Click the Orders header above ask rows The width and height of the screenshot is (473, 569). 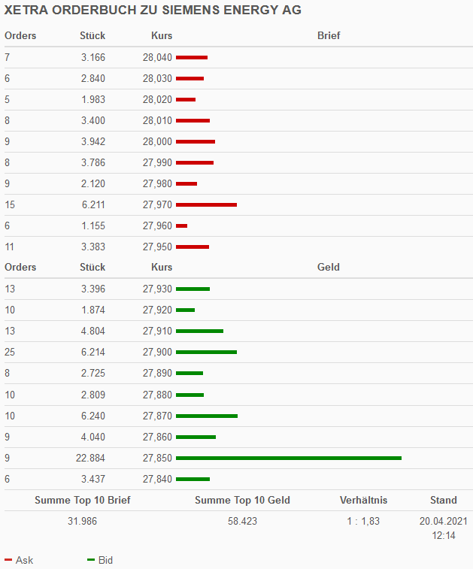(x=20, y=35)
